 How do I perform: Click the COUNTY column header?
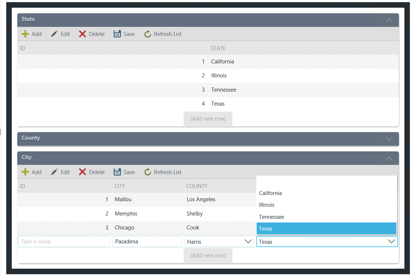(197, 186)
